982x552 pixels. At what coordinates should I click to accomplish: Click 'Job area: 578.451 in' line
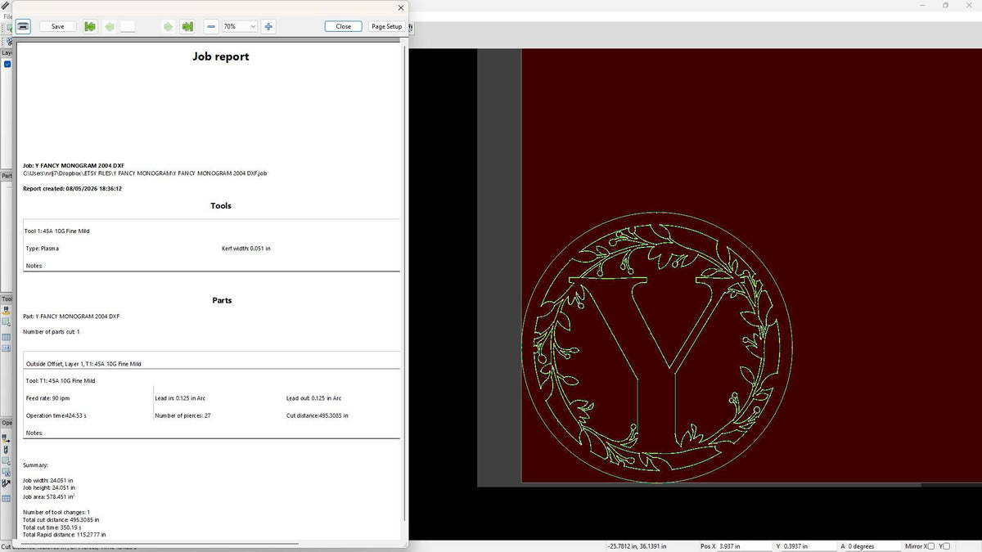[x=49, y=496]
